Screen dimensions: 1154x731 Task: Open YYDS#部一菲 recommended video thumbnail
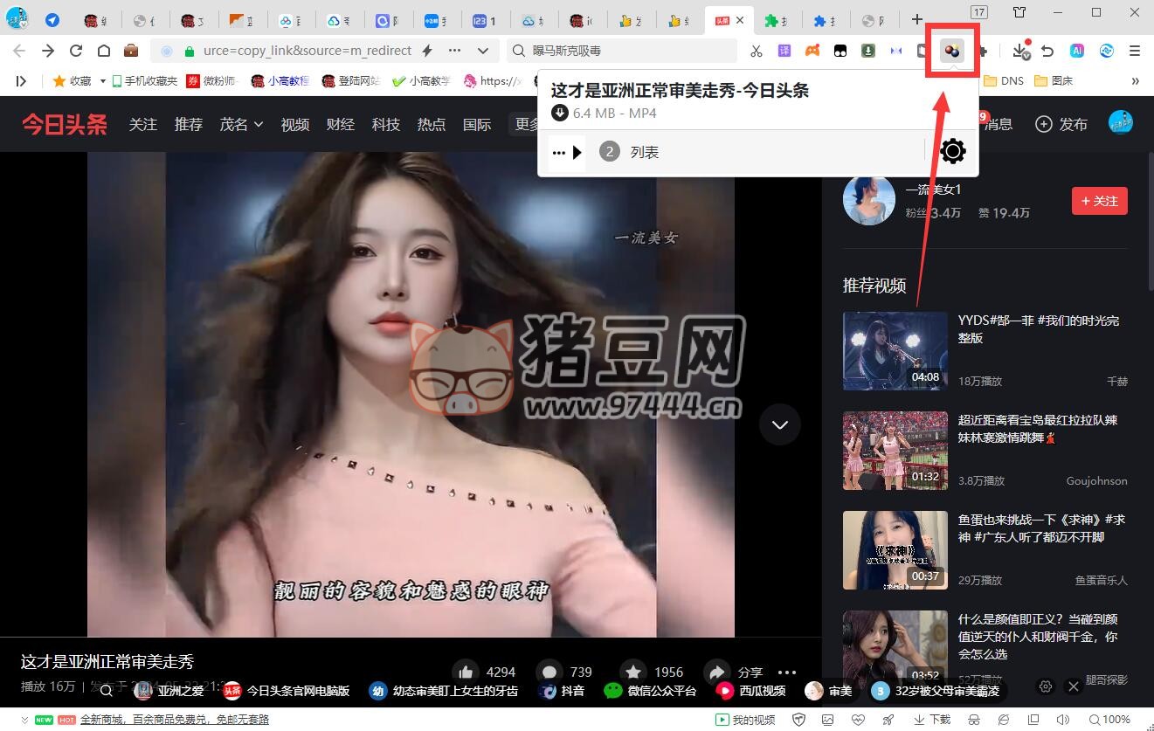(x=895, y=351)
